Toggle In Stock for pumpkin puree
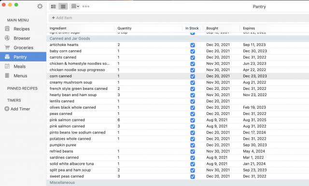 tap(193, 145)
